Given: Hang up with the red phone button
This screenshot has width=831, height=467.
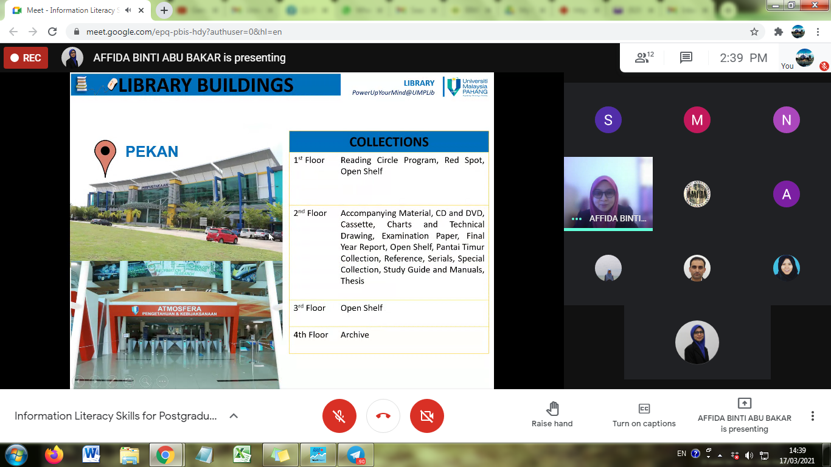Looking at the screenshot, I should pyautogui.click(x=383, y=416).
